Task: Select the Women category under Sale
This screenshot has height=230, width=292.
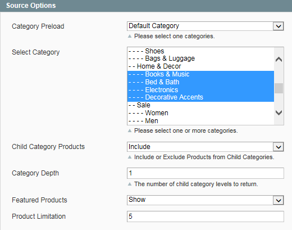Action: pyautogui.click(x=200, y=113)
